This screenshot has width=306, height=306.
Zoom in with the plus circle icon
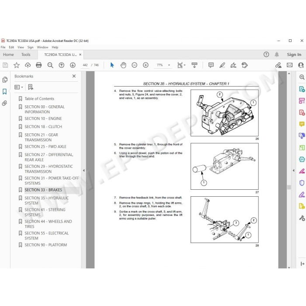point(146,65)
